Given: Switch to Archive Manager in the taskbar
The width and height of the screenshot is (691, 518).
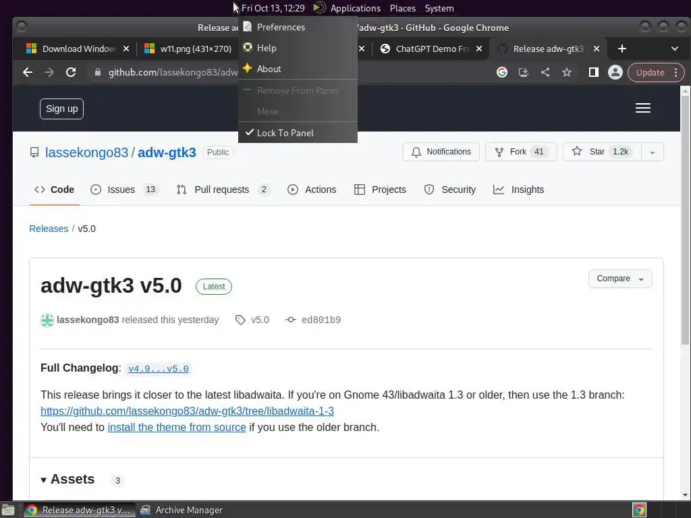Looking at the screenshot, I should (182, 510).
